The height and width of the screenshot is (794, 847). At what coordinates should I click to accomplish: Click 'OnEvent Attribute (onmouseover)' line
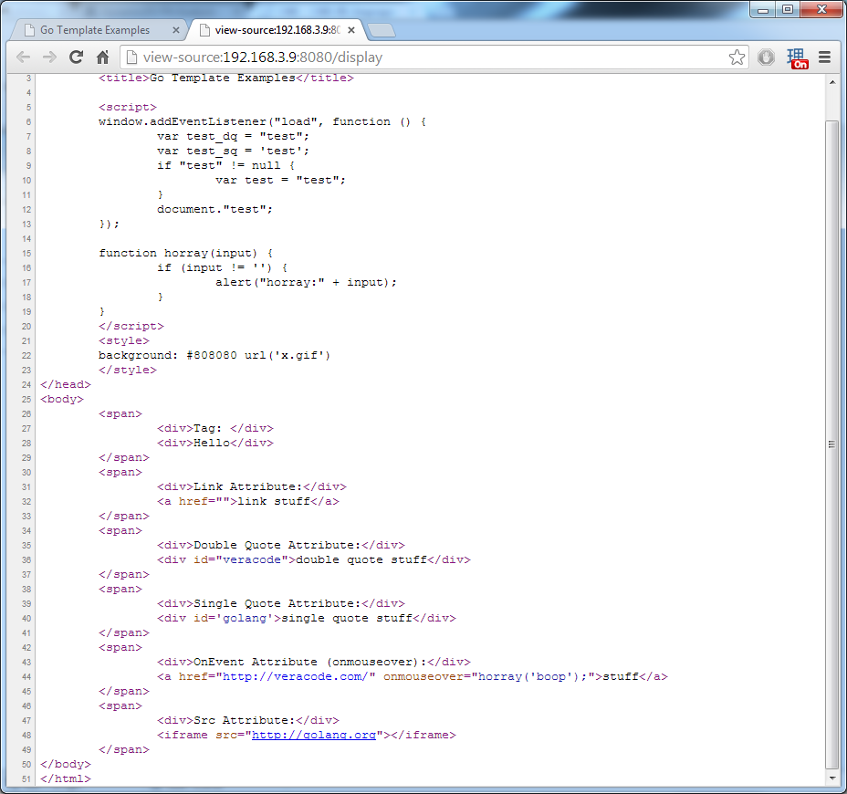313,663
